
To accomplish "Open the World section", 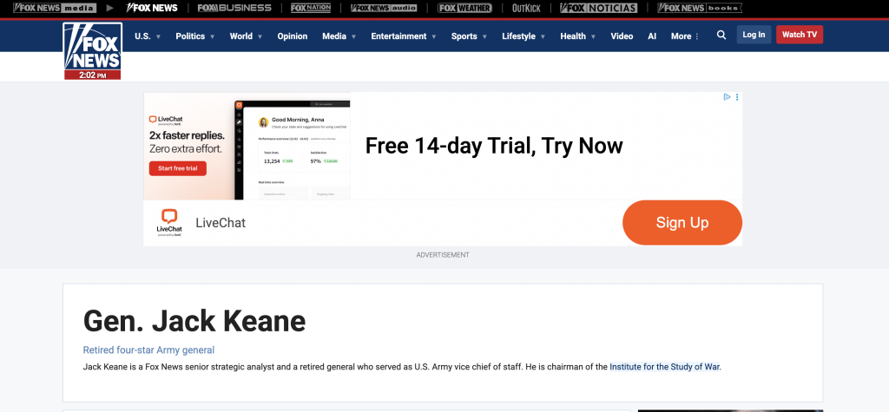I will coord(241,36).
